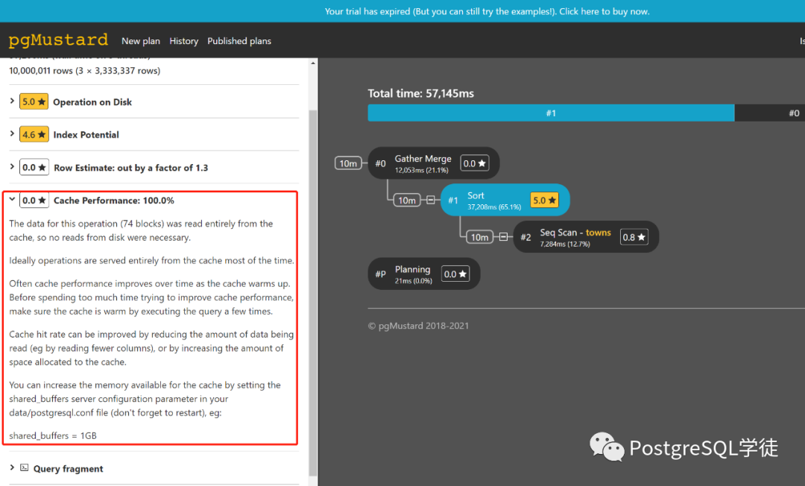Click the Total time: 57,145ms label
Screen dimensions: 805x486
[x=421, y=93]
